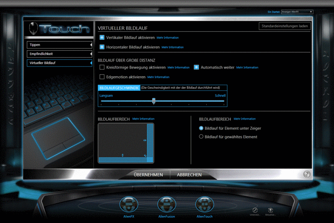Open Mehr Information beside left Bildlaufbereich heading

coord(143,119)
